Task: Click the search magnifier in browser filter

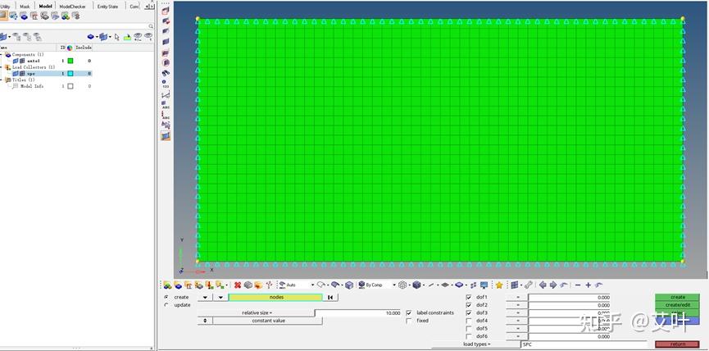Action: click(x=151, y=26)
